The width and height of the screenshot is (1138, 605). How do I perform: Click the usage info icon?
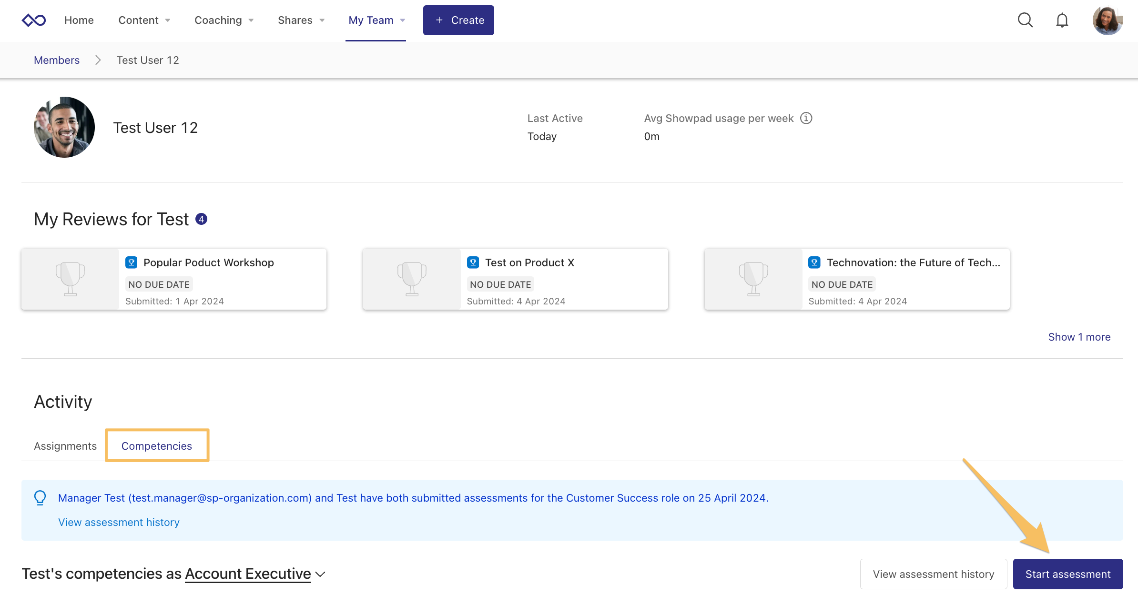point(806,118)
